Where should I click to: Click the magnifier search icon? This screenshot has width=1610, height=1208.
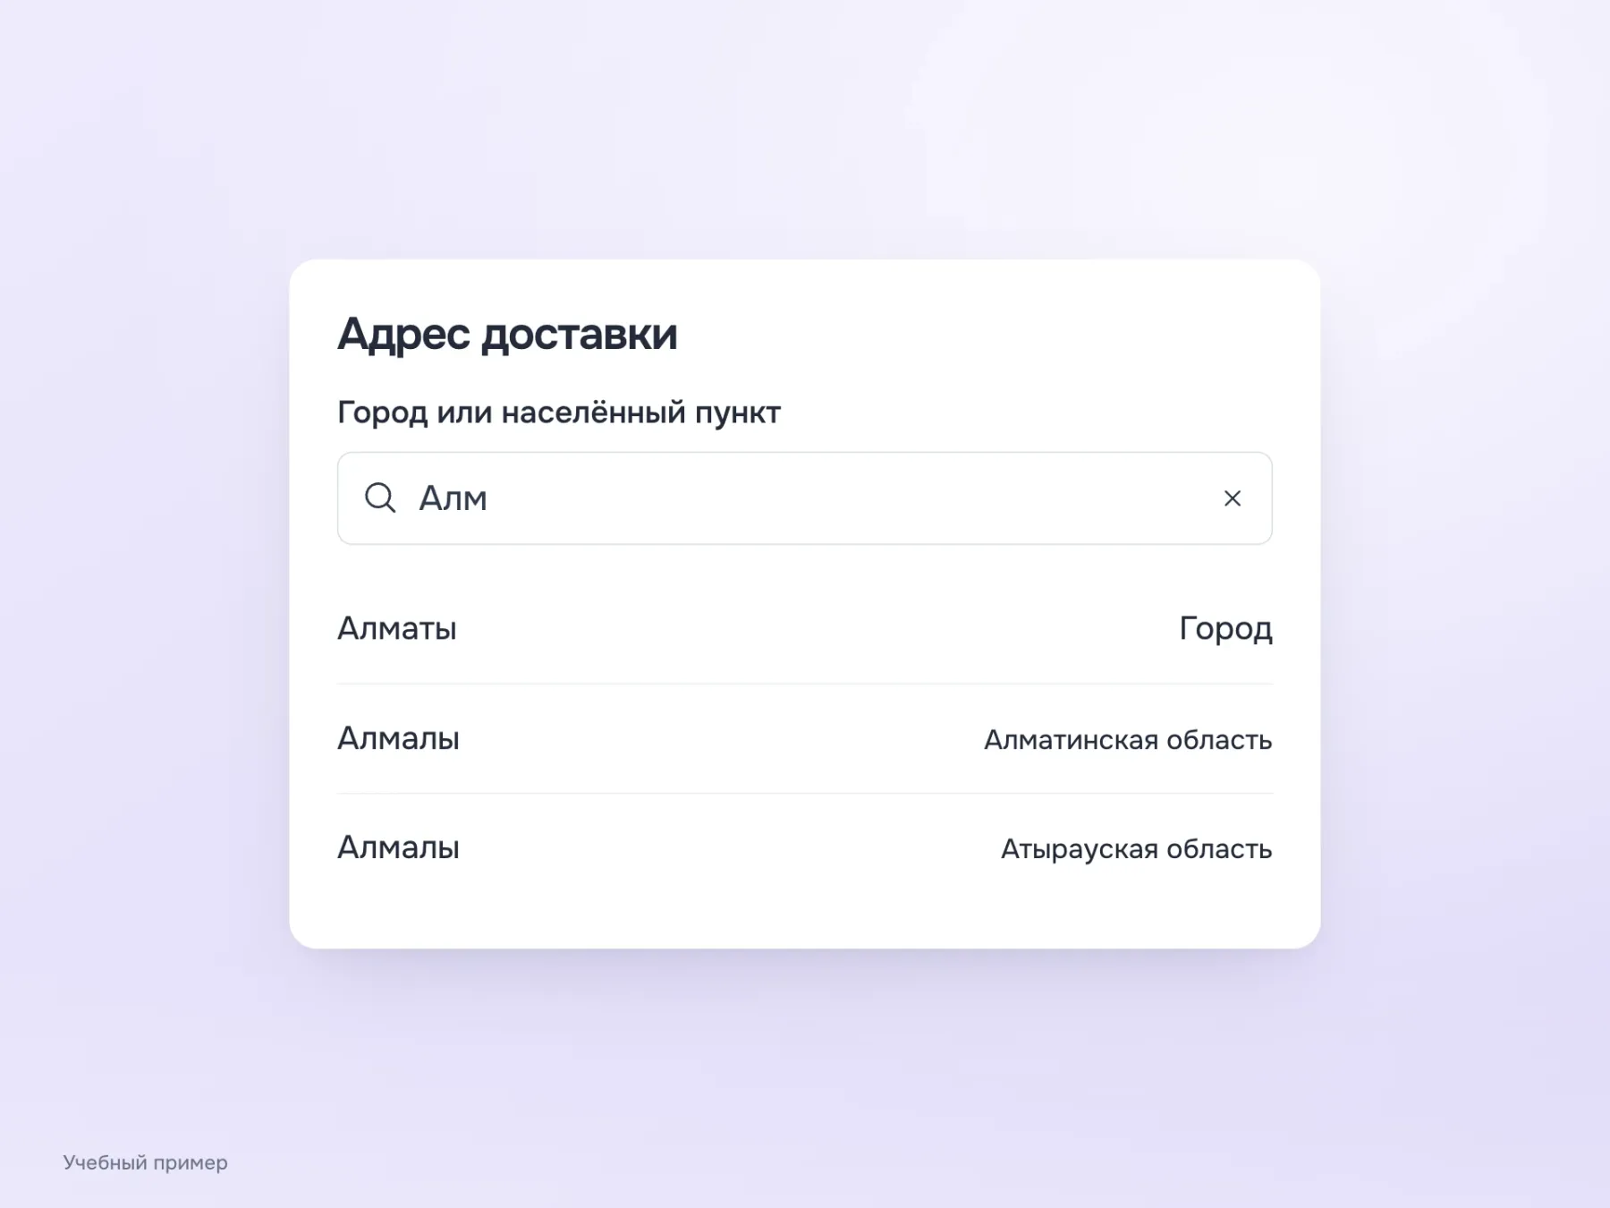point(380,498)
